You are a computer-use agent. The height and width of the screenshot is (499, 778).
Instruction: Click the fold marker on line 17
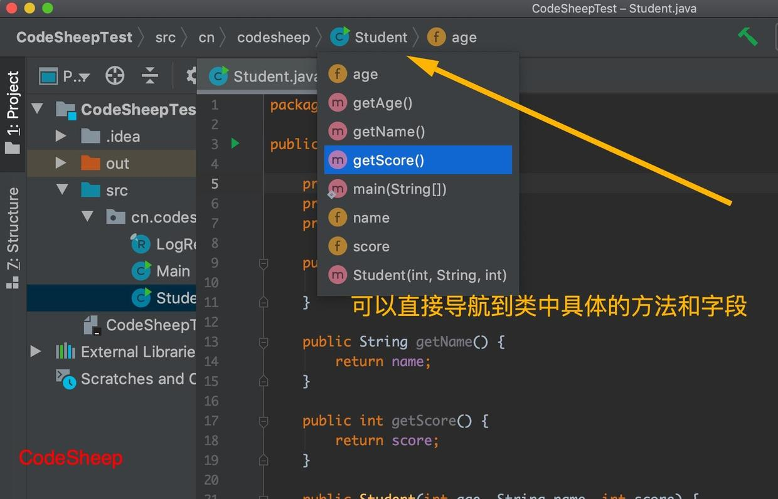click(x=264, y=421)
